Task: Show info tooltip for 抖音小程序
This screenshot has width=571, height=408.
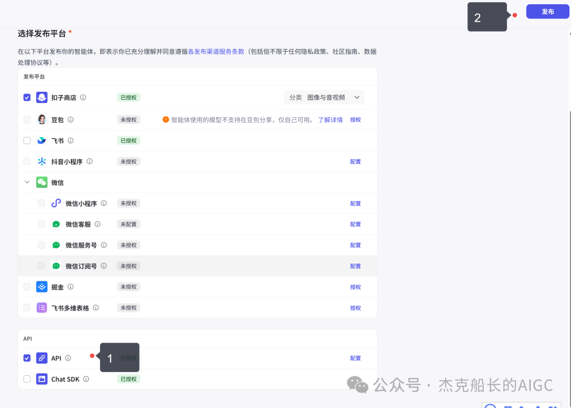Action: point(89,162)
